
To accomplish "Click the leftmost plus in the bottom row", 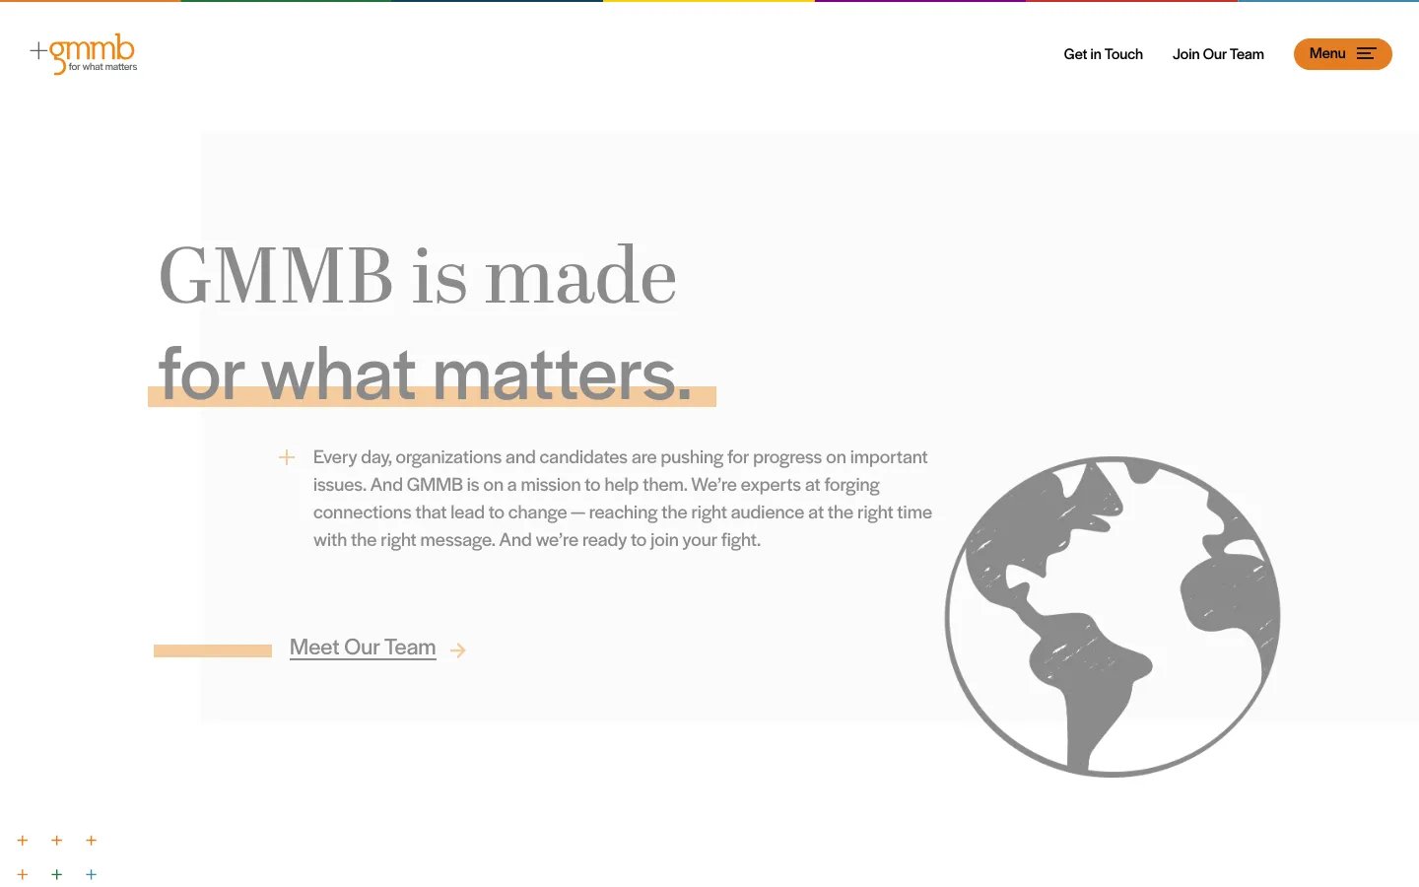I will [23, 874].
